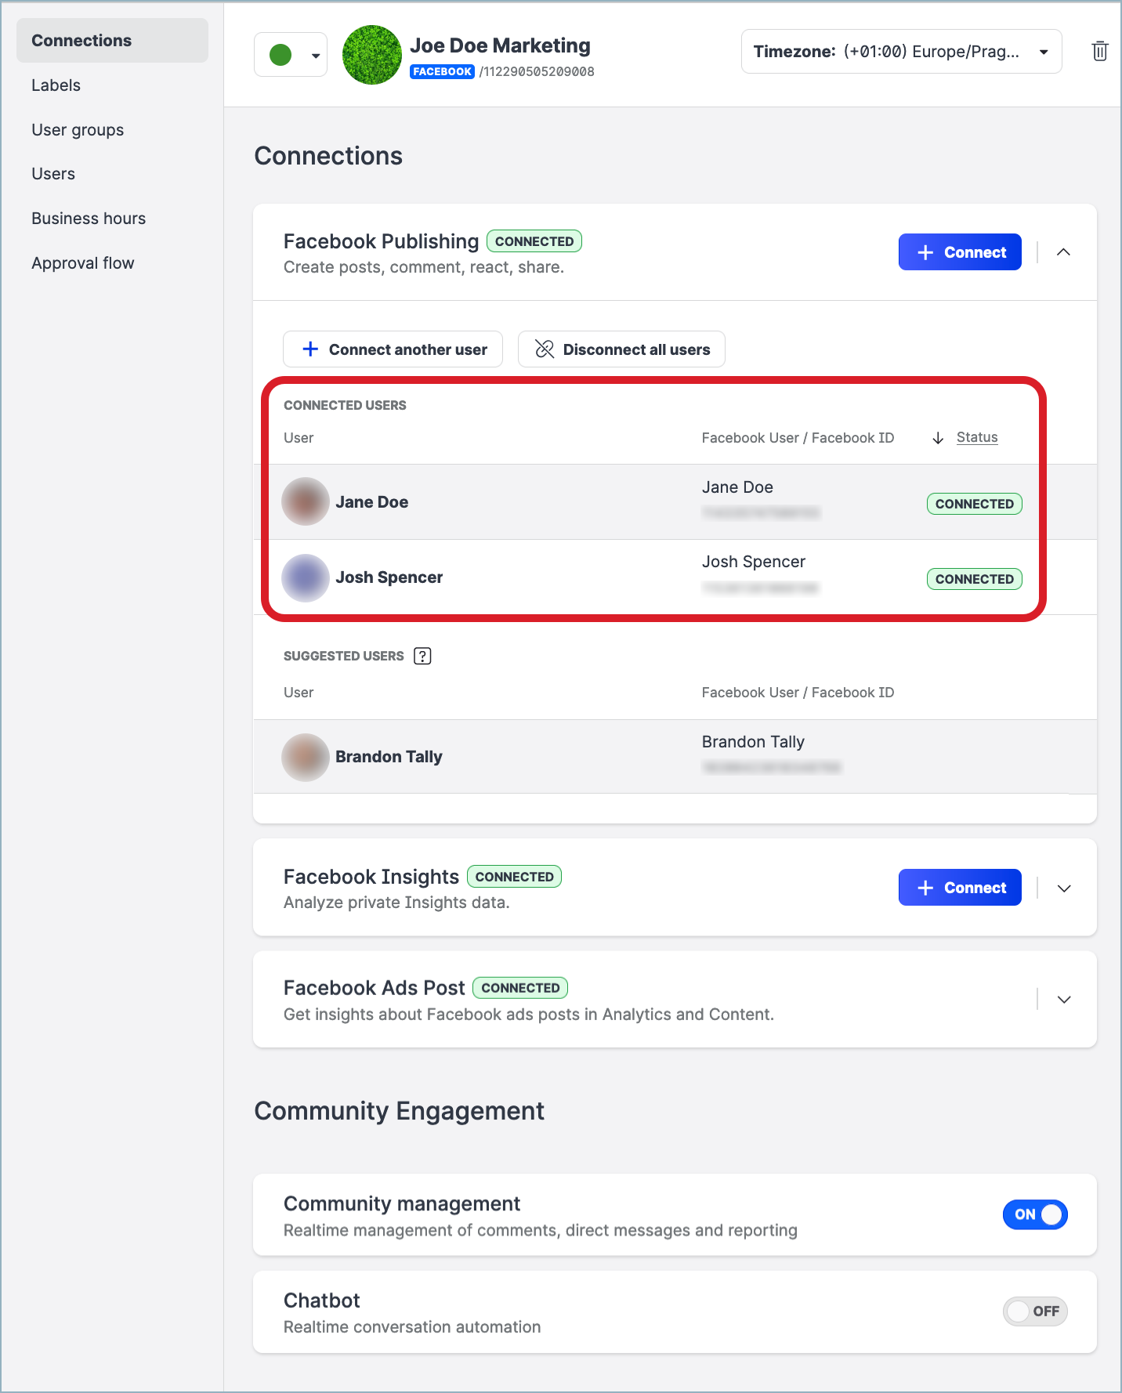Click Connect button for Facebook Publishing
1122x1393 pixels.
(960, 252)
